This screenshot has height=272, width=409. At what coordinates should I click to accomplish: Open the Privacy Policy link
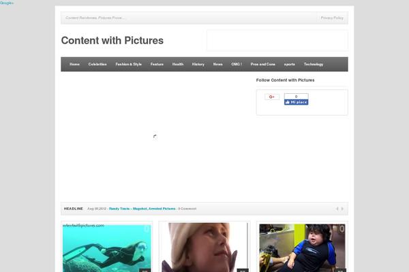click(x=332, y=18)
